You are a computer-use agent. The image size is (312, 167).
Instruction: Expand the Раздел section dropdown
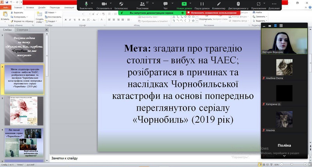coord(52,21)
